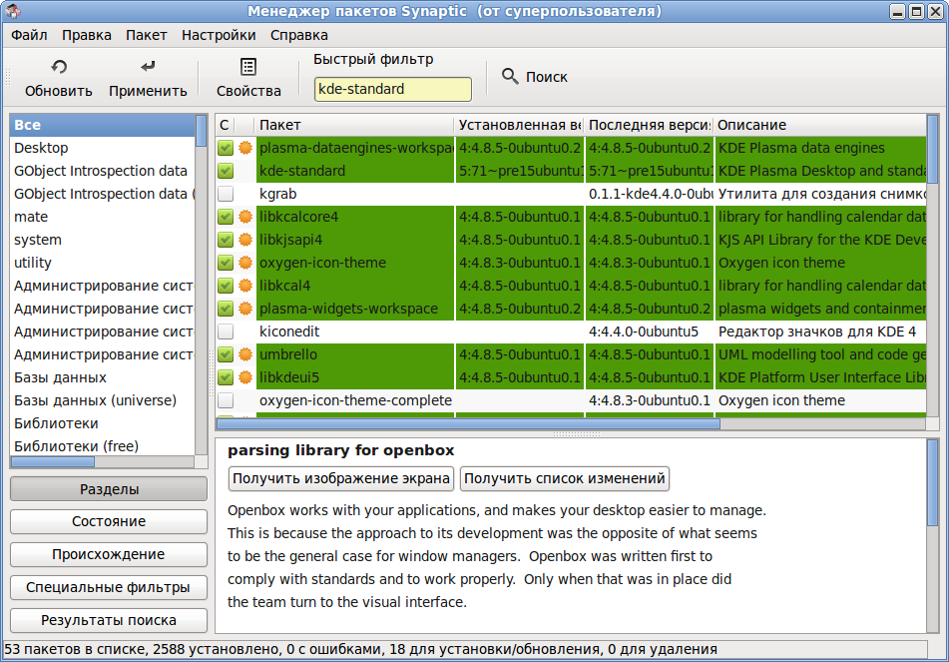
Task: Select the oxygen-icon-theme-complete package name
Action: click(355, 400)
